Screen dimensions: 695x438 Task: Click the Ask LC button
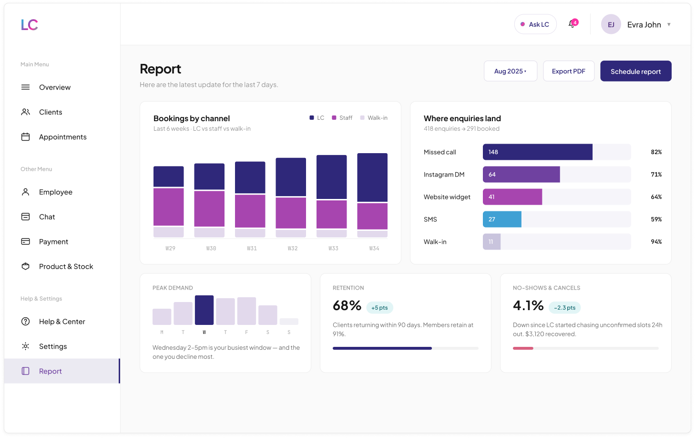tap(535, 24)
